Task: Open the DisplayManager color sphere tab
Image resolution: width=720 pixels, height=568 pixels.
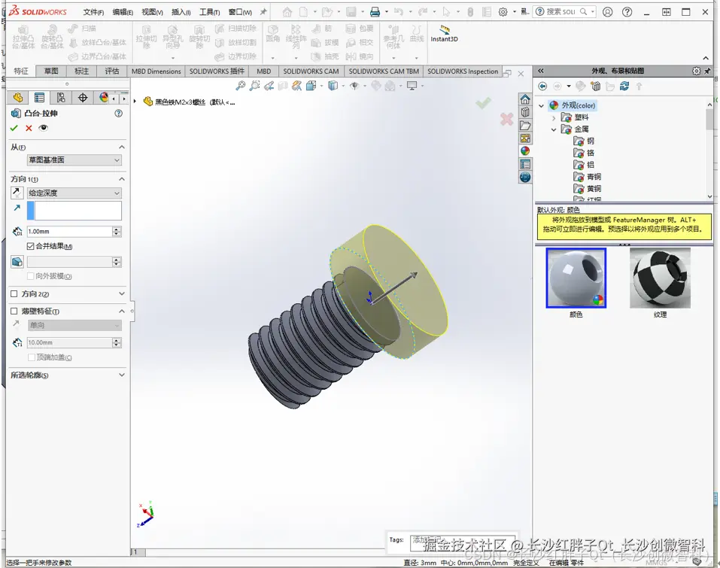Action: 104,97
